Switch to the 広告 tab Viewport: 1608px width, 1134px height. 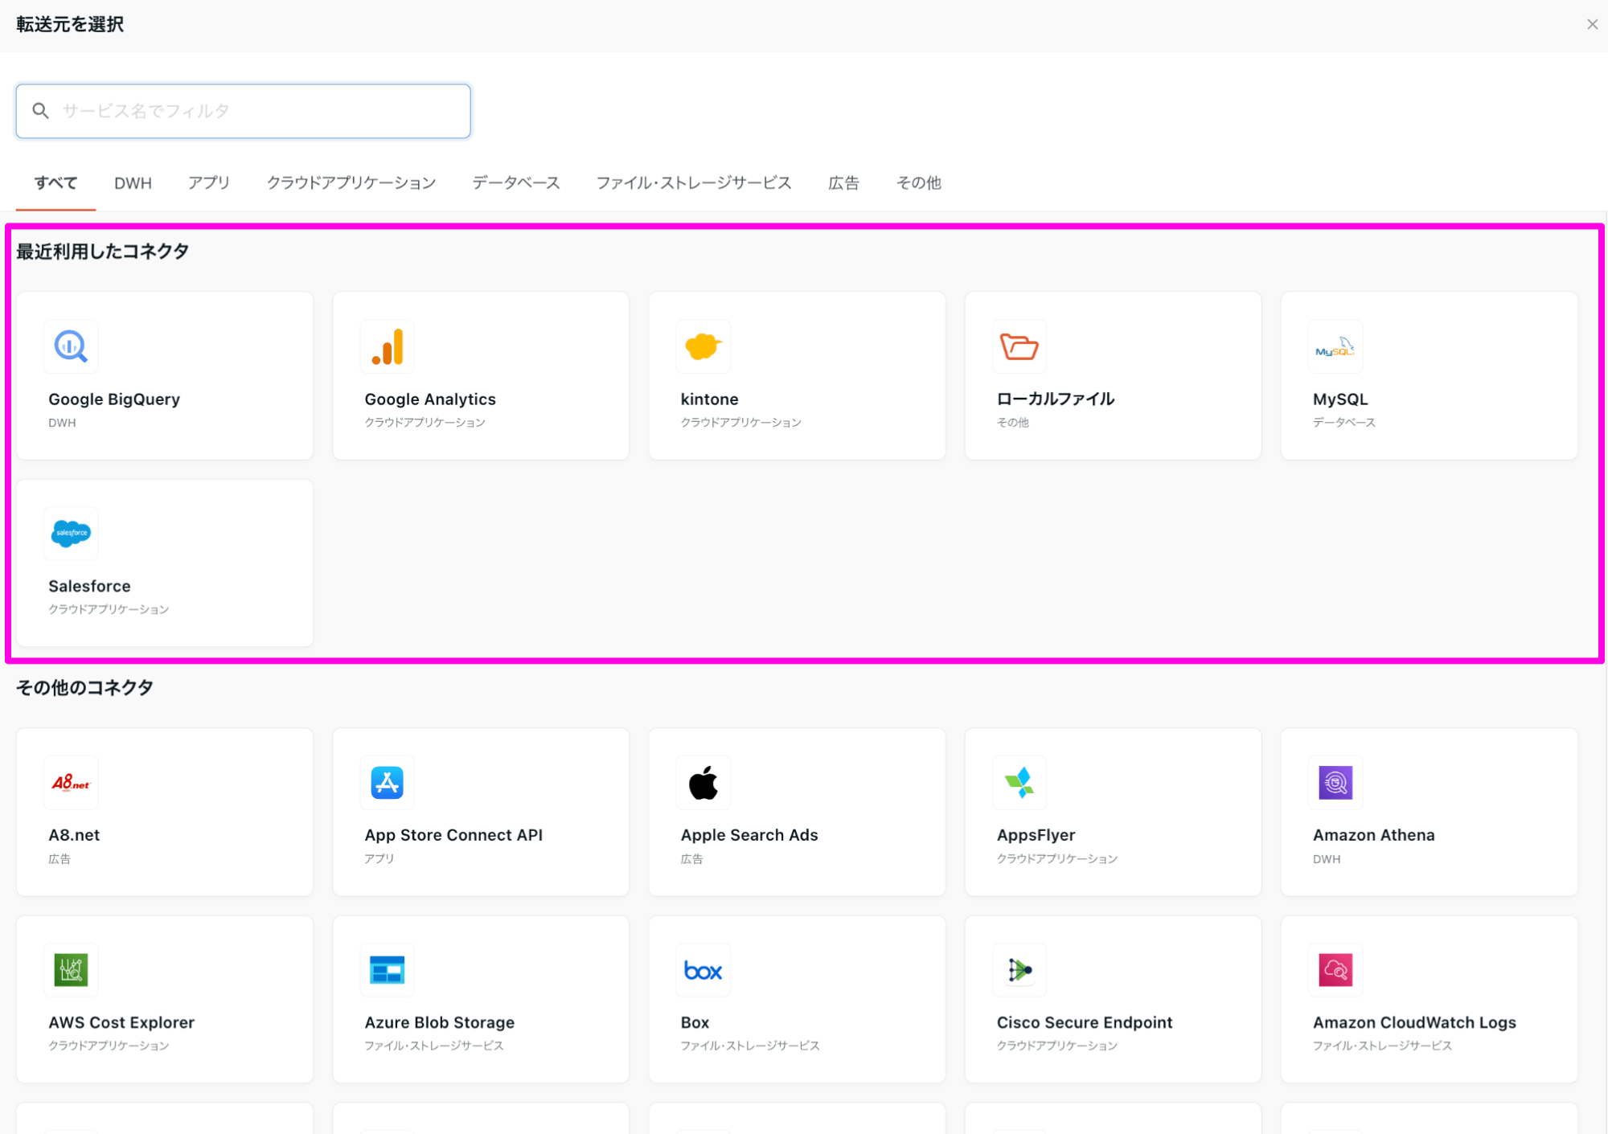pyautogui.click(x=843, y=182)
